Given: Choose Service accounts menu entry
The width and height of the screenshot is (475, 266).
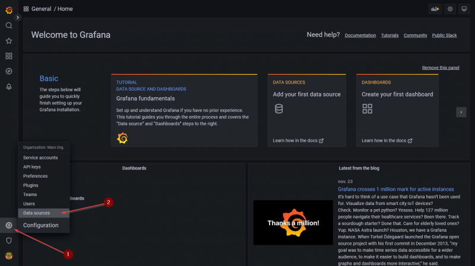Looking at the screenshot, I should click(x=40, y=158).
